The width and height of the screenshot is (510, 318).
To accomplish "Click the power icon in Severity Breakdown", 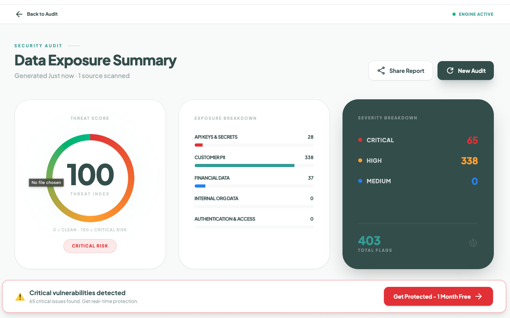I will coord(473,243).
